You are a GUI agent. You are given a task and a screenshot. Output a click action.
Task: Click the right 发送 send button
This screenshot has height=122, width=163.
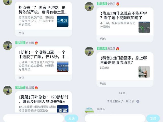click(153, 118)
